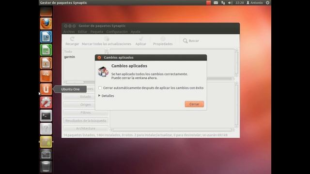Open the Configuración menu in Synaptic
Screen dimensions: 310x174
(x=117, y=32)
